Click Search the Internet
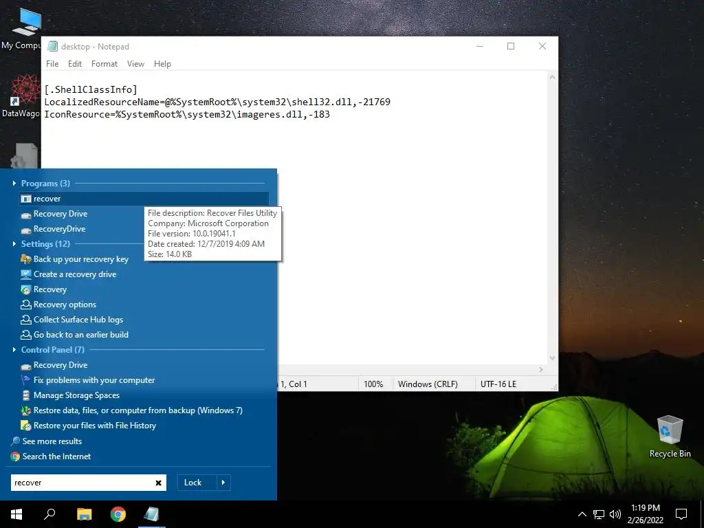This screenshot has width=704, height=528. coord(51,456)
